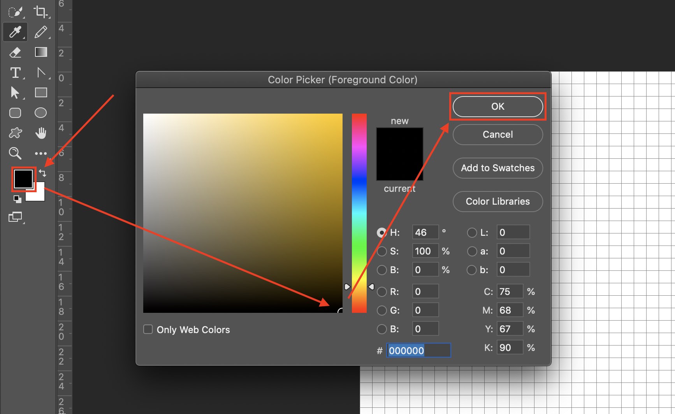The width and height of the screenshot is (675, 414).
Task: Select the Move tool
Action: 15,93
